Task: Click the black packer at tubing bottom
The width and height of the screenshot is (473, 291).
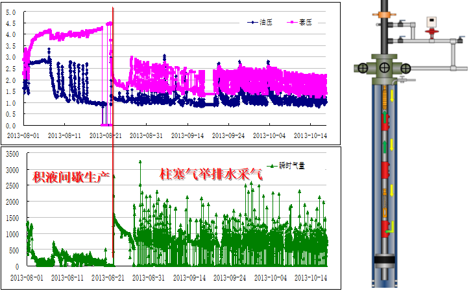Action: point(385,260)
